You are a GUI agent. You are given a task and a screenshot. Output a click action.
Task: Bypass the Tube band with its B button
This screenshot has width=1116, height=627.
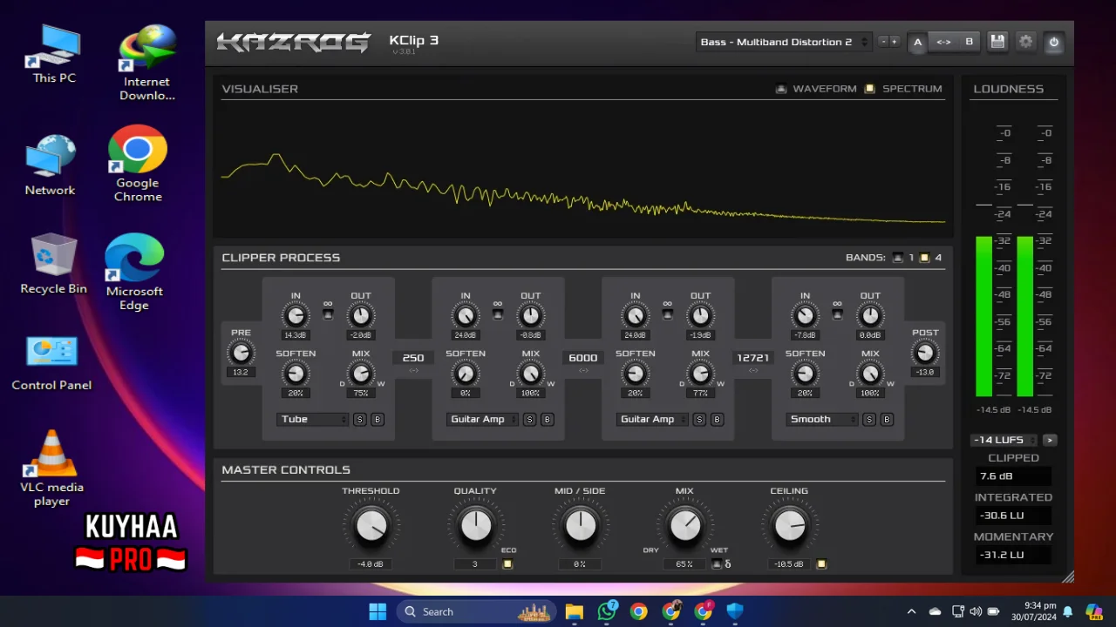point(378,420)
